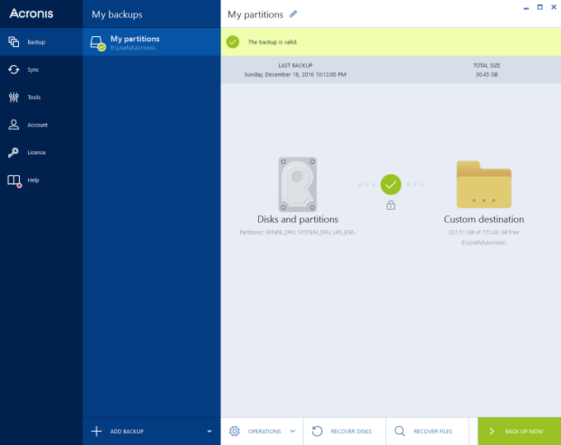Click the RECOVER FILES button label

click(x=432, y=432)
